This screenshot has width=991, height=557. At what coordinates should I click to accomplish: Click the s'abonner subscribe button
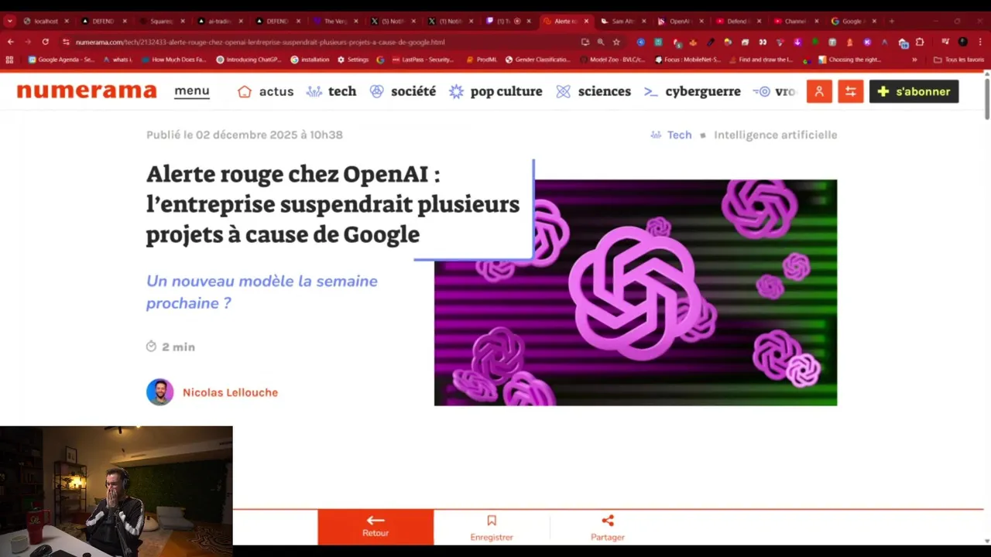(x=914, y=91)
